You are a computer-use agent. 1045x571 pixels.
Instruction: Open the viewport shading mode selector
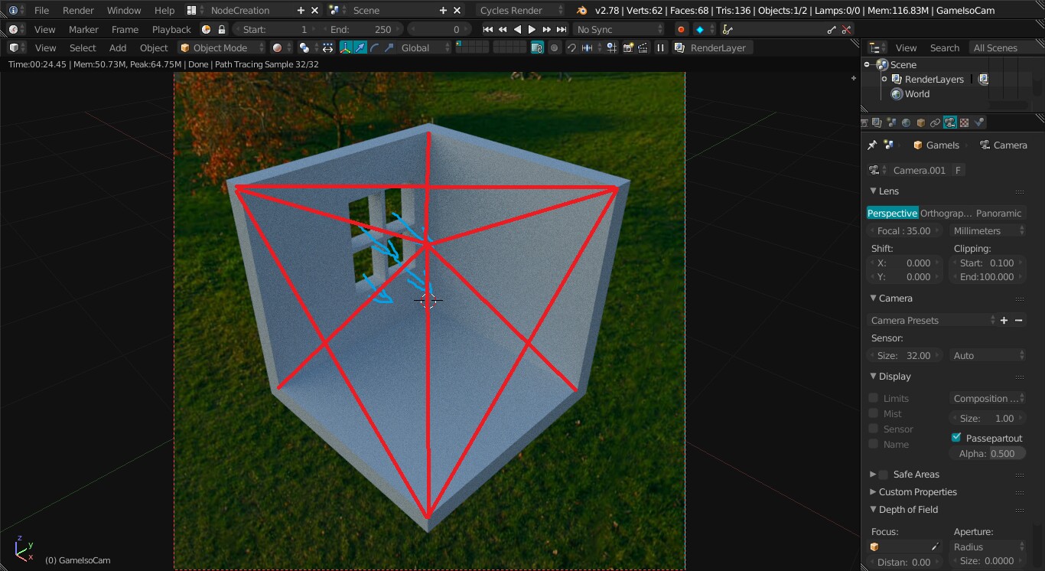pos(280,47)
